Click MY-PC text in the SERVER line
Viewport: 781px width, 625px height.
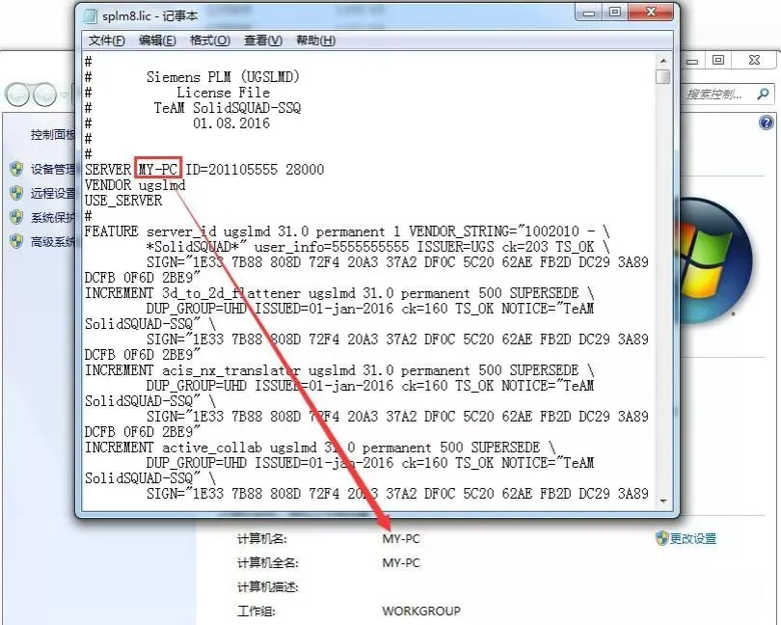(158, 170)
